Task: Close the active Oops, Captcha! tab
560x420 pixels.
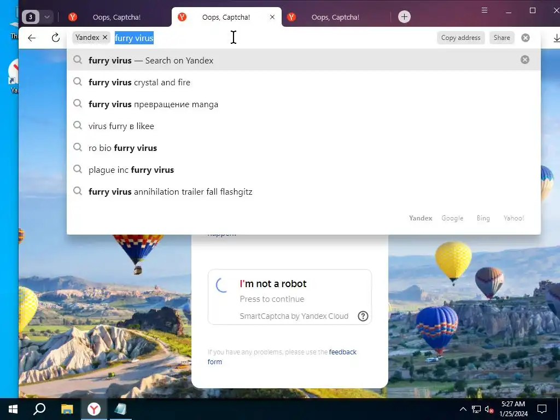Action: click(x=272, y=17)
